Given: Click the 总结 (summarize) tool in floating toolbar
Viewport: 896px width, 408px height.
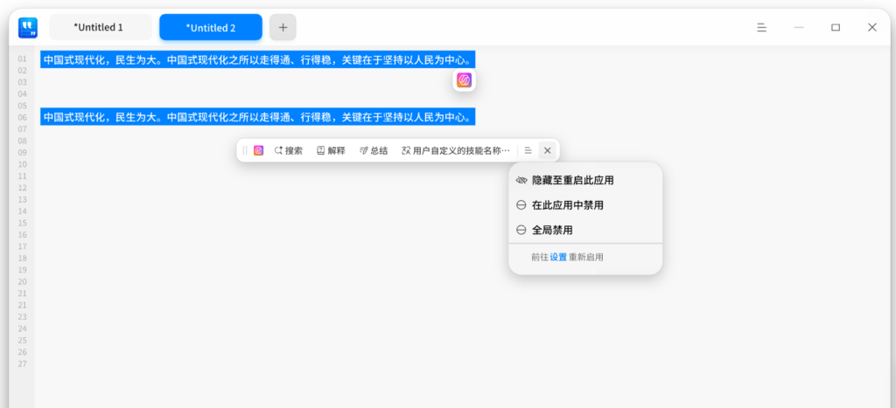Looking at the screenshot, I should (x=374, y=150).
